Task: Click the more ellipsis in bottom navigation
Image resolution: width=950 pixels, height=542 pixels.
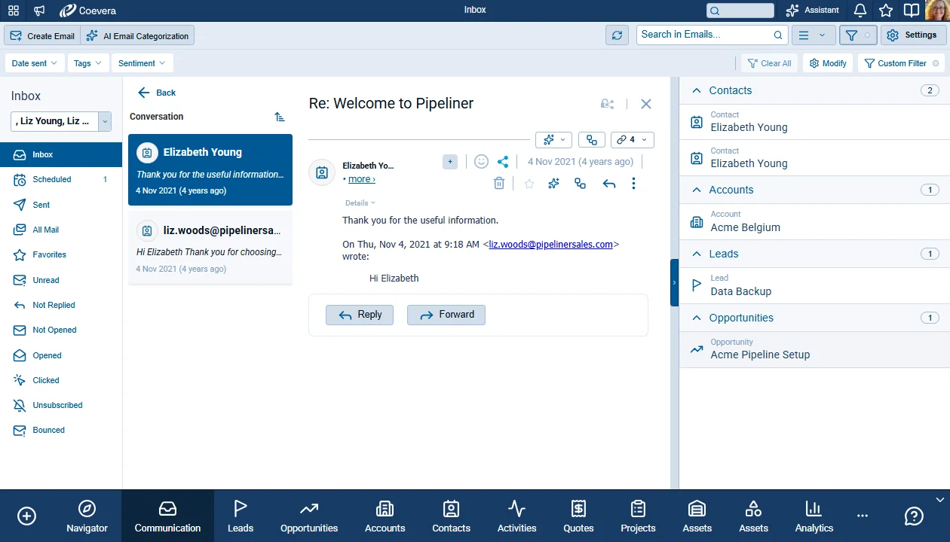Action: click(863, 516)
